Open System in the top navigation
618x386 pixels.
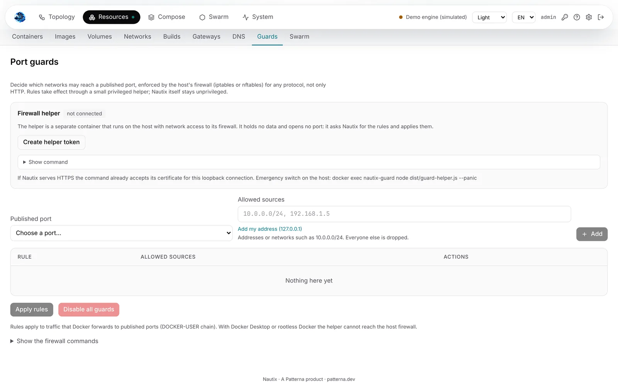[x=258, y=17]
